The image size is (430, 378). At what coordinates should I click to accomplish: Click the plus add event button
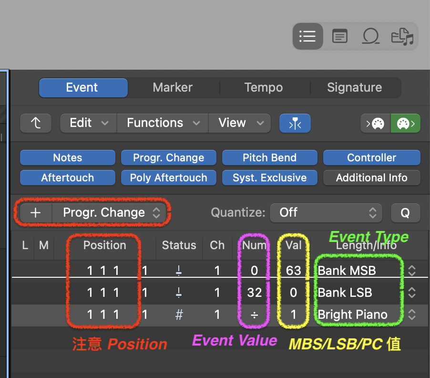point(35,213)
